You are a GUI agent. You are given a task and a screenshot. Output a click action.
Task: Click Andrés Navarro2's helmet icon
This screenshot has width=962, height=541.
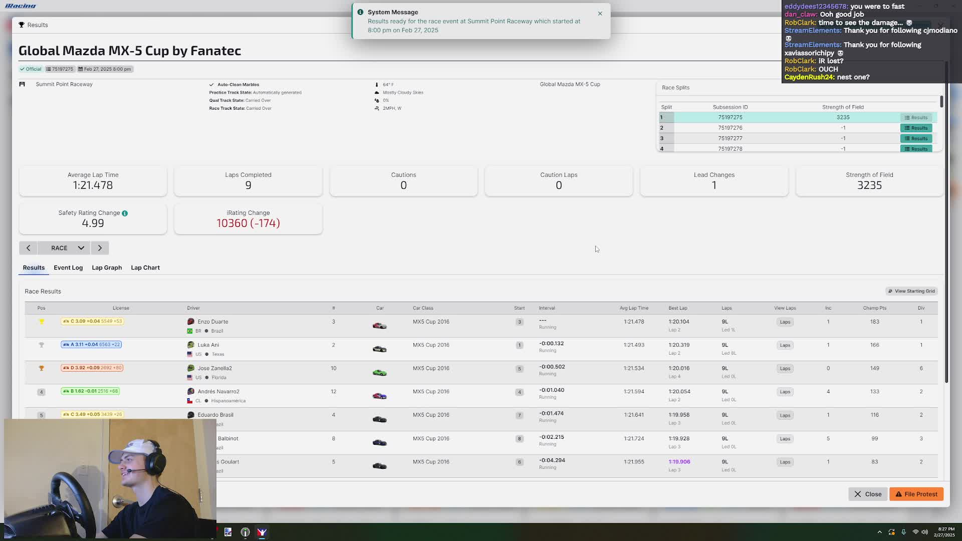(190, 391)
